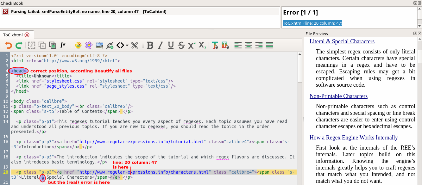Close the File Preview panel
Image resolution: width=422 pixels, height=185 pixels.
pos(419,33)
